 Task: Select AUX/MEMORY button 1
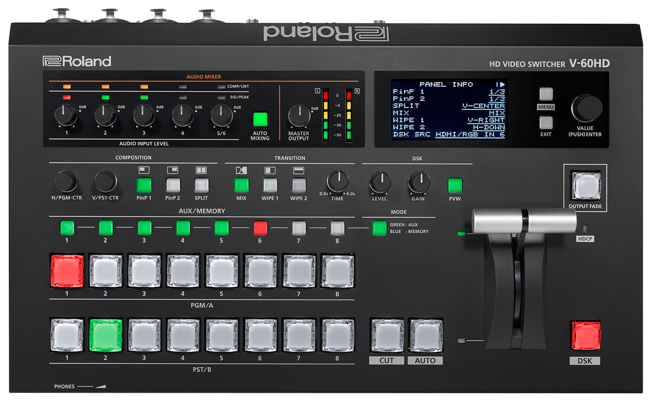click(x=67, y=228)
